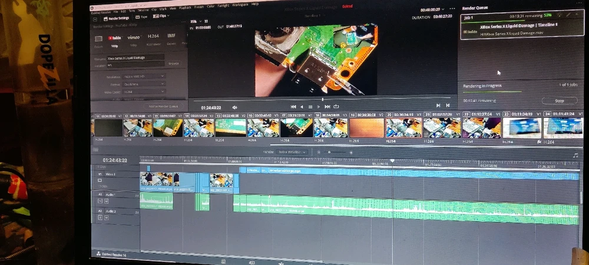Select clip thumbnail number 23
The height and width of the screenshot is (265, 589).
click(522, 128)
